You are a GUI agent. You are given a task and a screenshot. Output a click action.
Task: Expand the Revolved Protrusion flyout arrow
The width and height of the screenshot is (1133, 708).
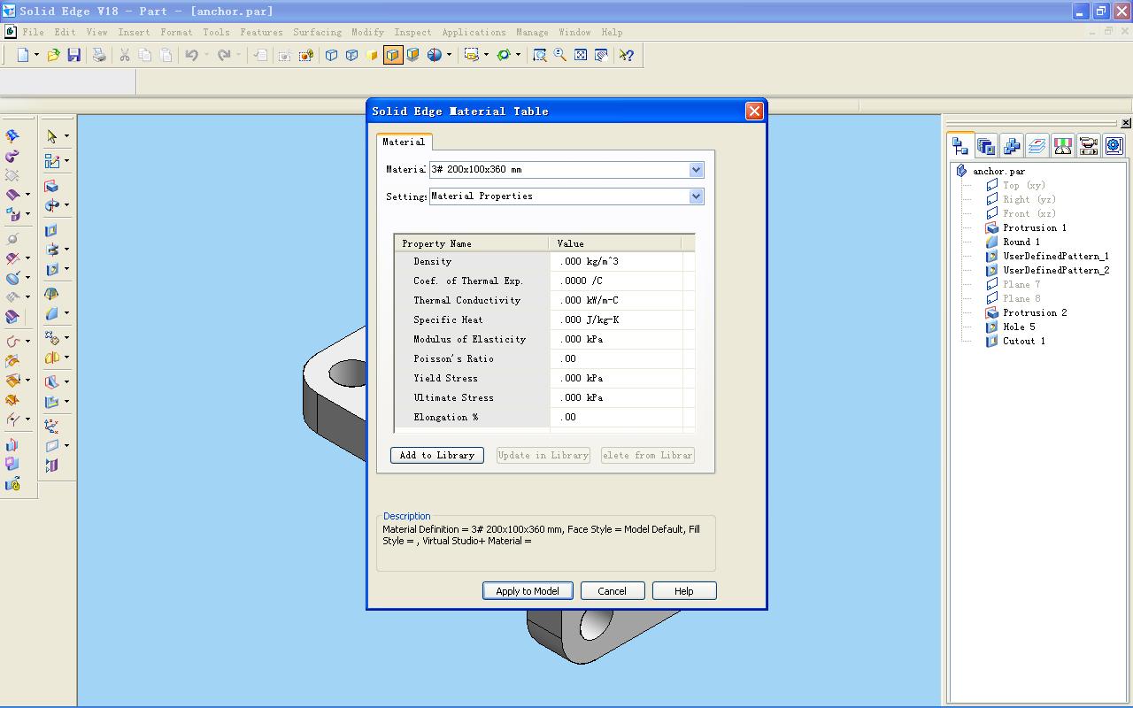pyautogui.click(x=66, y=206)
